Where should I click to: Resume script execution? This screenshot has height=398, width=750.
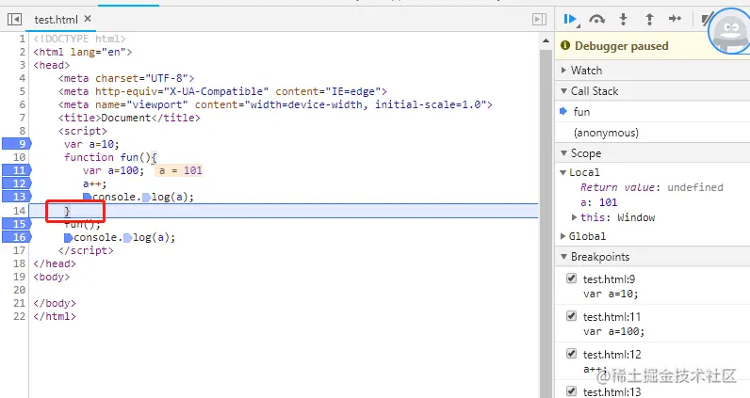571,19
